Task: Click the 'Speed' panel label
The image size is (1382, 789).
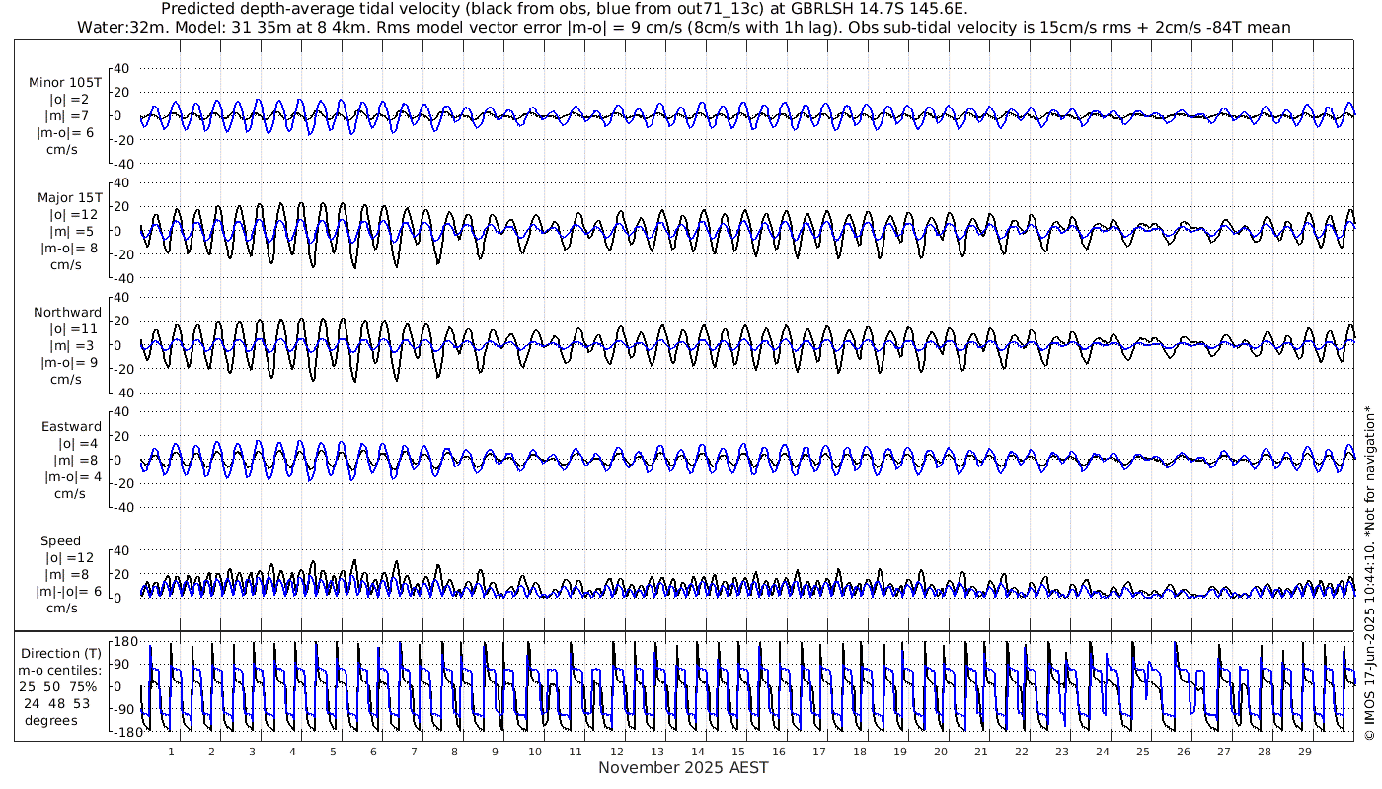Action: pos(60,540)
